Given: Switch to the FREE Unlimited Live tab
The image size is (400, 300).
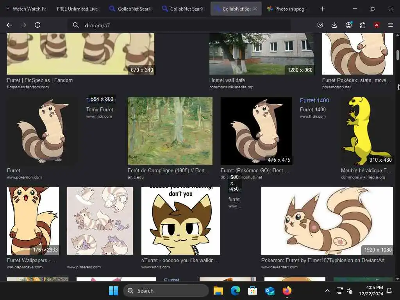Looking at the screenshot, I should pyautogui.click(x=77, y=9).
